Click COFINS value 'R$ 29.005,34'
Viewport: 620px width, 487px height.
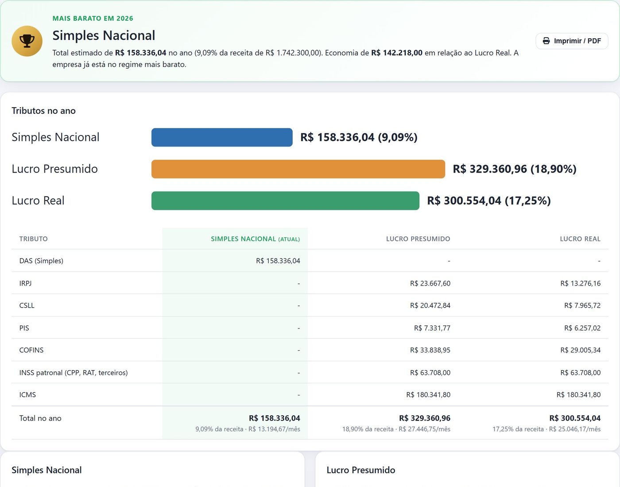pos(581,350)
